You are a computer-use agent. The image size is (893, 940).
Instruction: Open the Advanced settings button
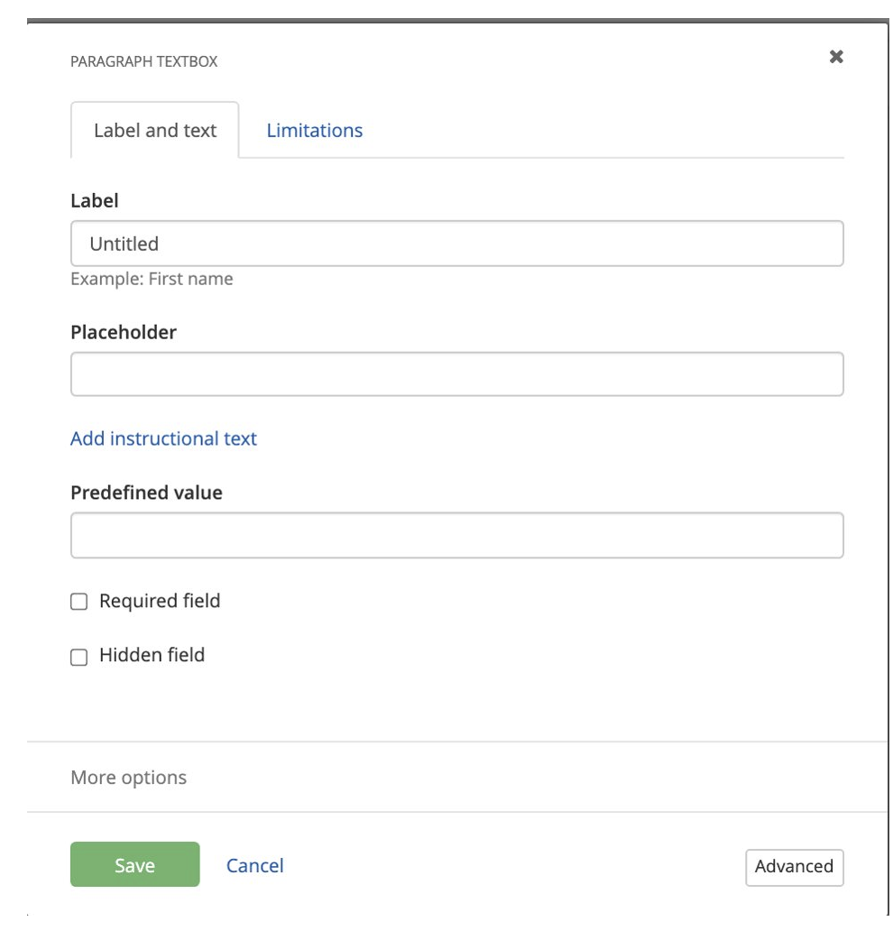pos(794,866)
